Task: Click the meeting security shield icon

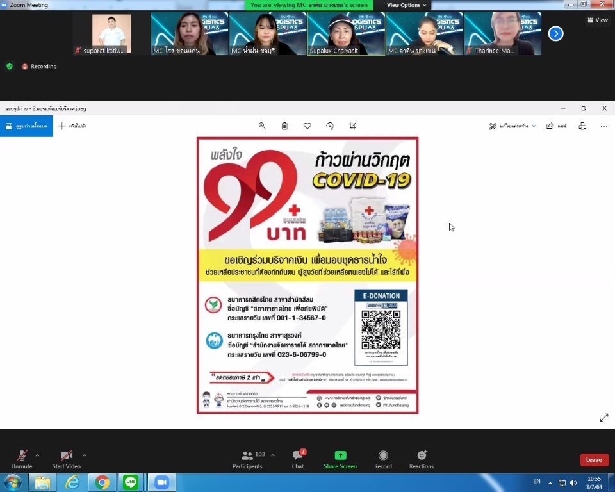Action: (10, 67)
